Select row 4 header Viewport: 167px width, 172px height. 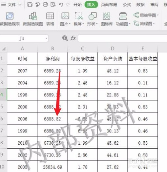[x=4, y=94]
